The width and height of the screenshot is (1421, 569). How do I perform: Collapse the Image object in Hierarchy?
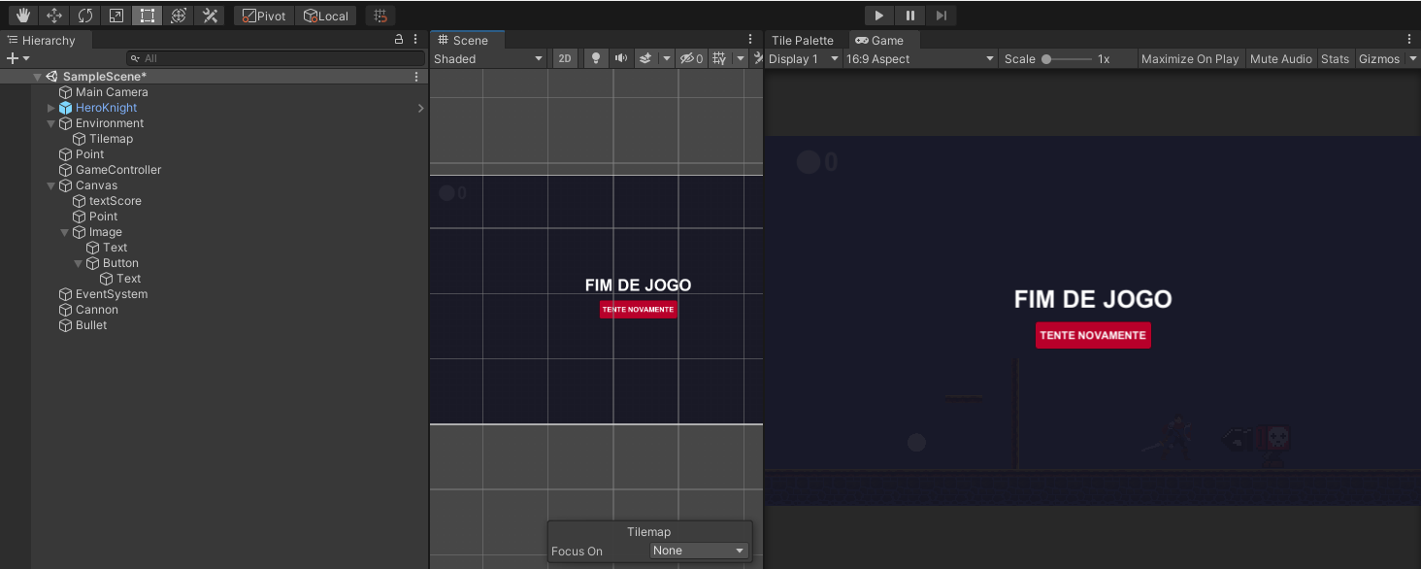point(65,232)
